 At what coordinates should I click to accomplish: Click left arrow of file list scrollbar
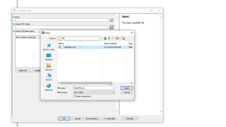click(x=59, y=83)
